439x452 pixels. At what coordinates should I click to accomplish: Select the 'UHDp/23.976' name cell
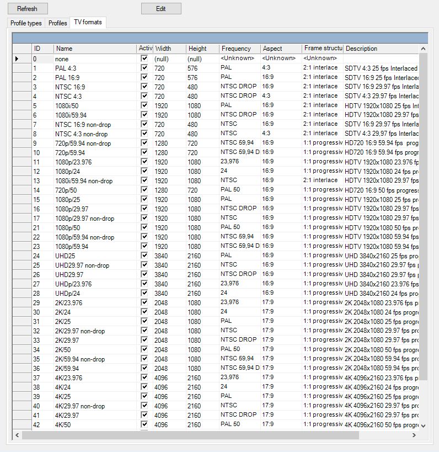coord(95,284)
